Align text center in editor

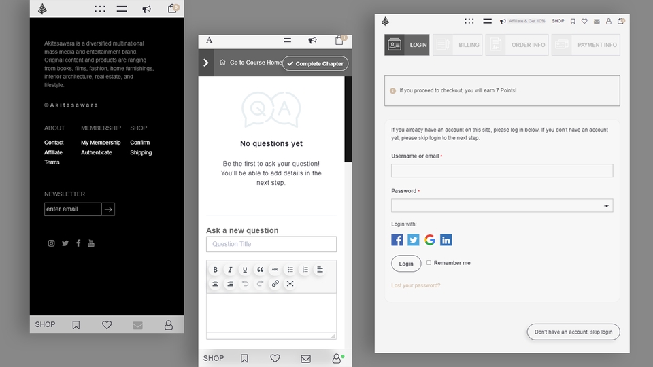point(216,284)
